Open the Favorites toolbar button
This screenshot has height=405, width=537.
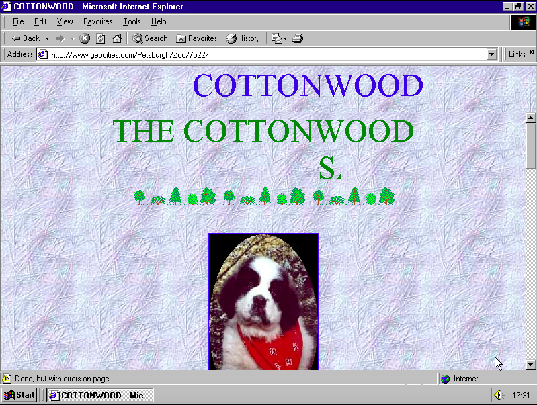[196, 38]
